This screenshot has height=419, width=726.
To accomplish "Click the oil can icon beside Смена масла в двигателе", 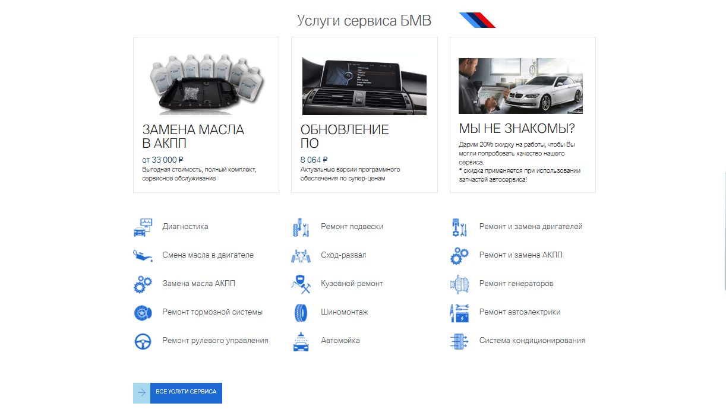I will point(143,255).
